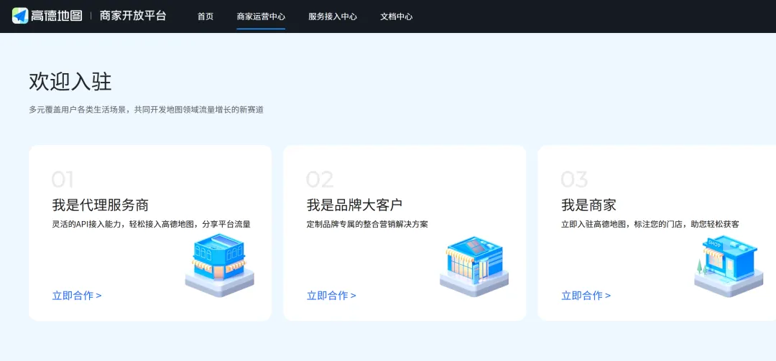
Task: Click the 我是商家 card heading
Action: [x=588, y=205]
